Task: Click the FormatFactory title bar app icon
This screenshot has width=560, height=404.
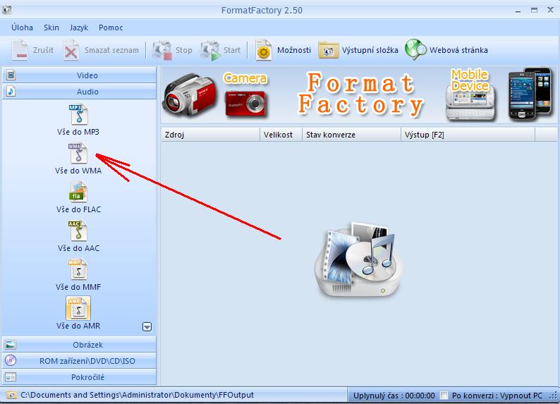Action: tap(7, 10)
